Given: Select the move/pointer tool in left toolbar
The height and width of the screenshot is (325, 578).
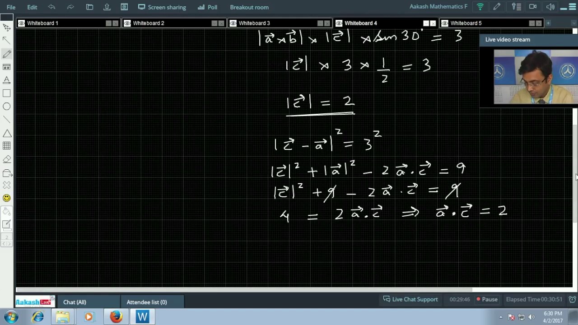Looking at the screenshot, I should (x=6, y=28).
